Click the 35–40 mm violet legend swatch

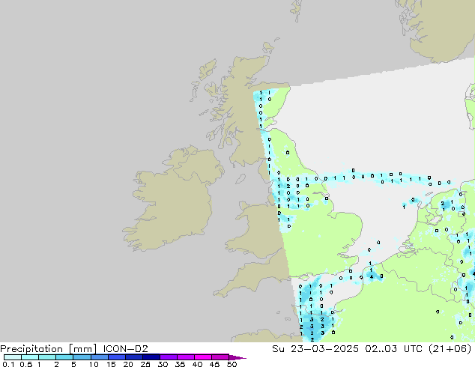tap(186, 357)
